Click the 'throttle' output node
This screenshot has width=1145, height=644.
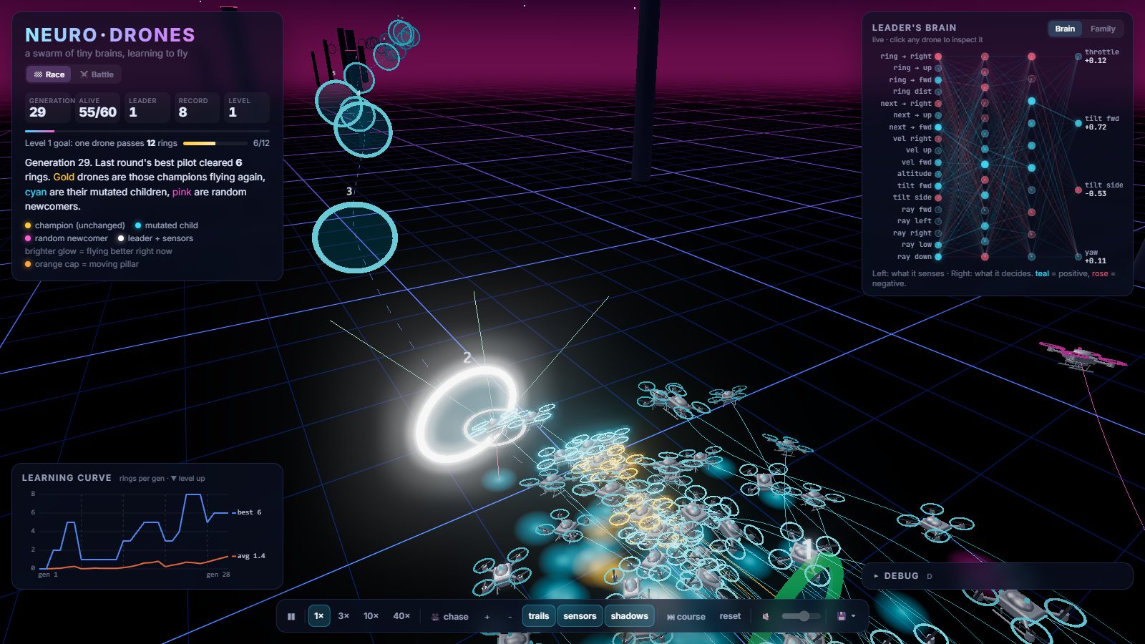[1078, 57]
